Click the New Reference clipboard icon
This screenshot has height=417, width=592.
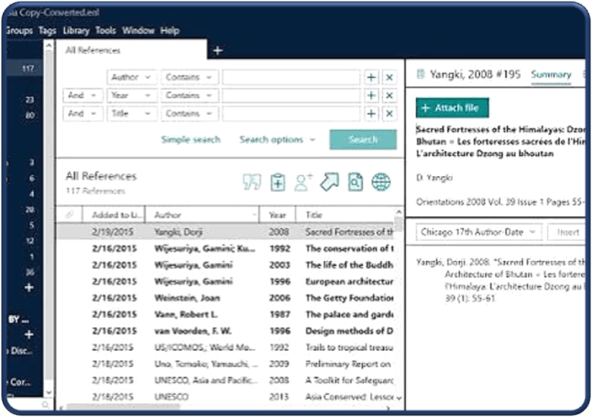278,182
